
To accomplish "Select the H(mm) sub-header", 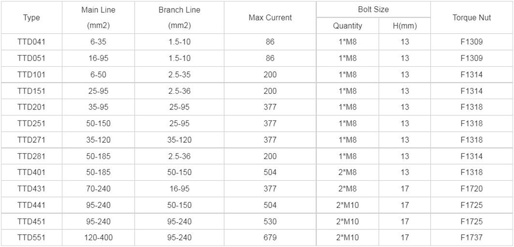I will (x=405, y=26).
